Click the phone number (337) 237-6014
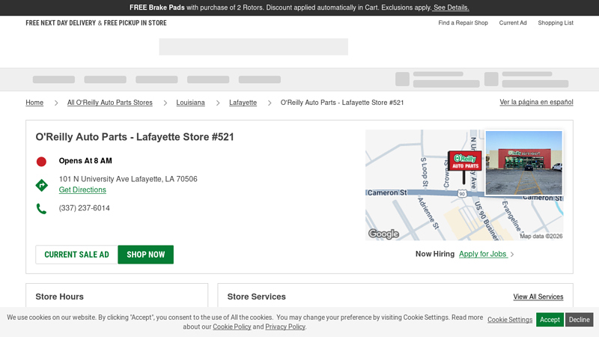This screenshot has width=599, height=337. [84, 208]
